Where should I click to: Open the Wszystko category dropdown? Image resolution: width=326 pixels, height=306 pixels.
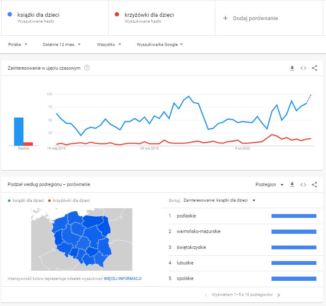tap(109, 44)
